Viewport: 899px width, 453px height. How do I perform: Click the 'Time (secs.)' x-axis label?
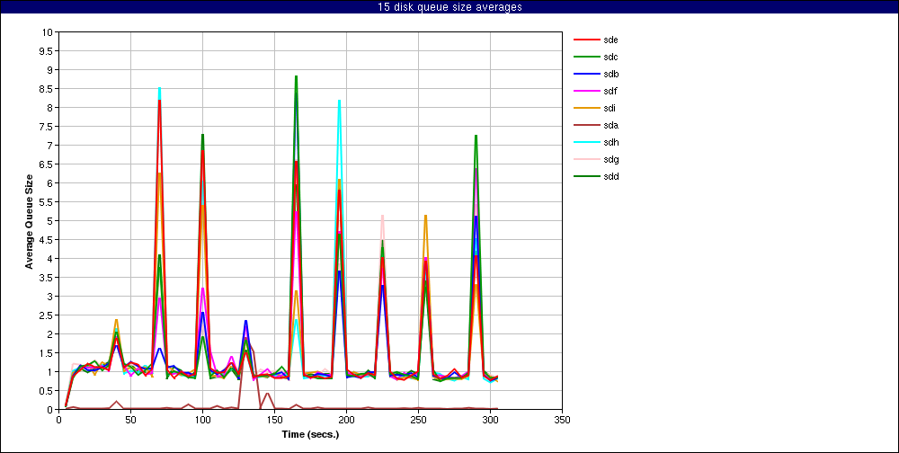310,434
